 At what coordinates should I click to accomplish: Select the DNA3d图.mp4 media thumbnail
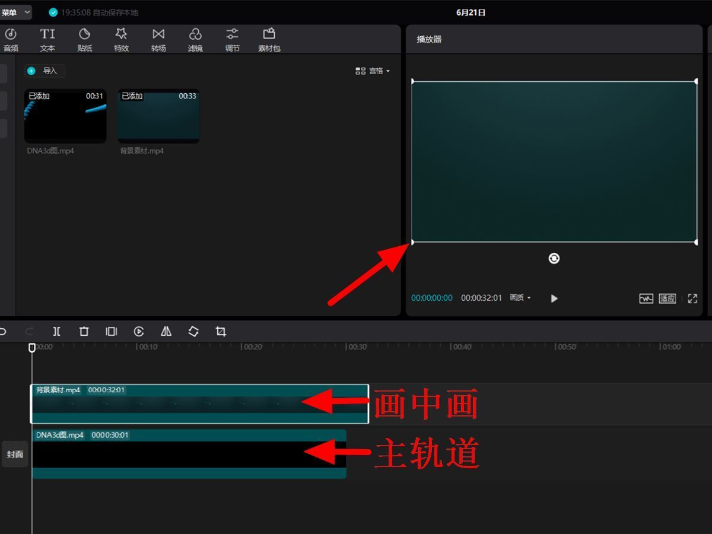pyautogui.click(x=65, y=116)
